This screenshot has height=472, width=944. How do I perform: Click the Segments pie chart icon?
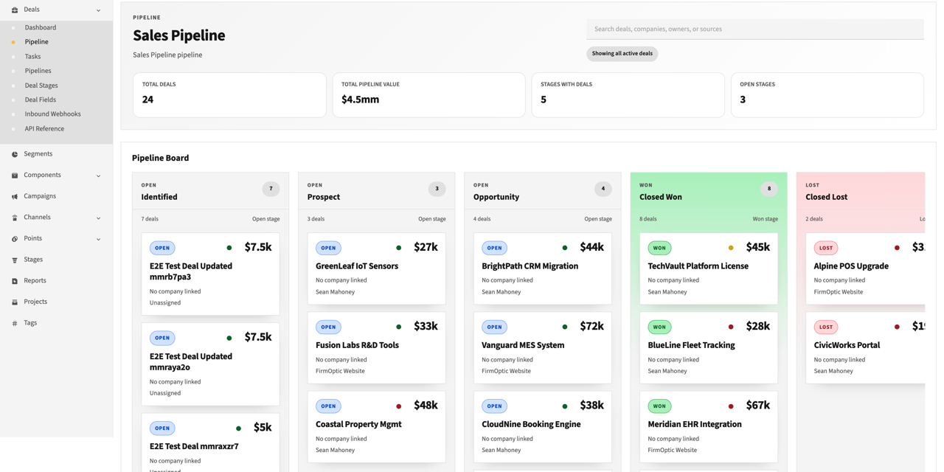point(15,154)
